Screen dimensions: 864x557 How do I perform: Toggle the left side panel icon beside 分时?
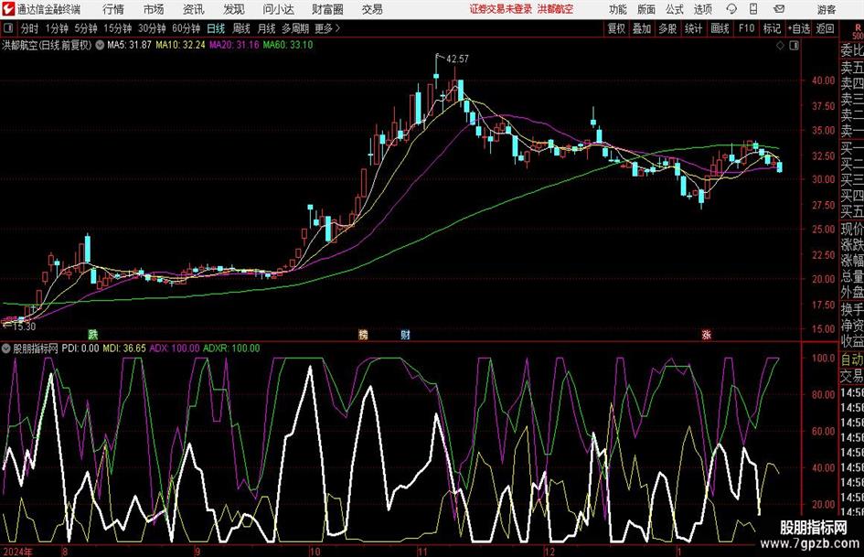(7, 28)
